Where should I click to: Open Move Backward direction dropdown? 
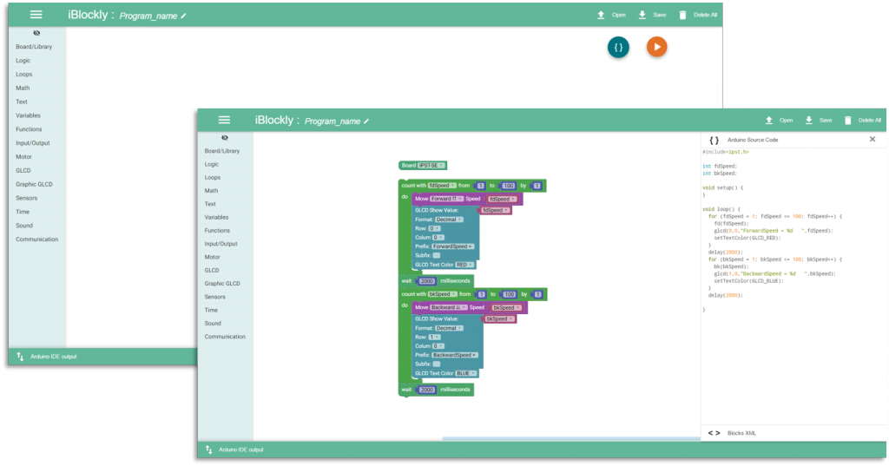(x=448, y=307)
